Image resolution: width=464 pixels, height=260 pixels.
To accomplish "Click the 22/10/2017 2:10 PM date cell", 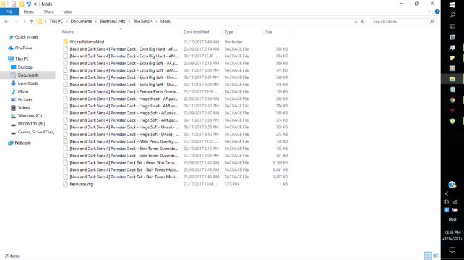I will (201, 149).
